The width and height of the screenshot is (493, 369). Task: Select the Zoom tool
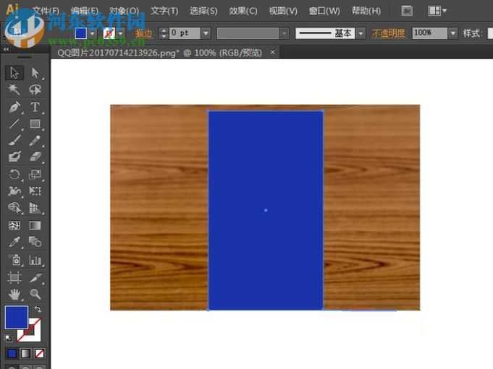pos(35,294)
